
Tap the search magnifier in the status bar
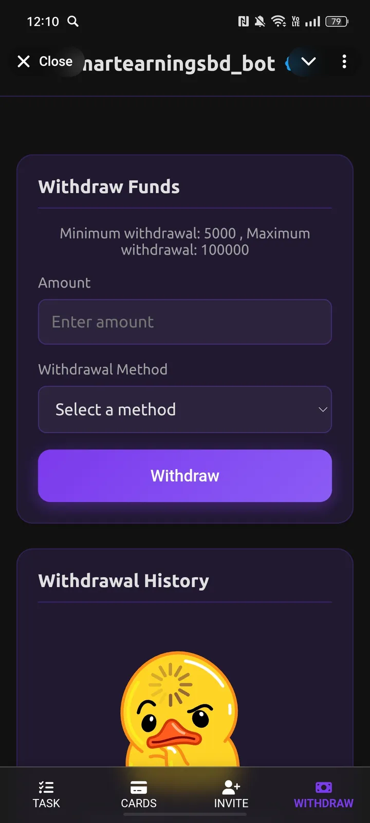[x=73, y=22]
